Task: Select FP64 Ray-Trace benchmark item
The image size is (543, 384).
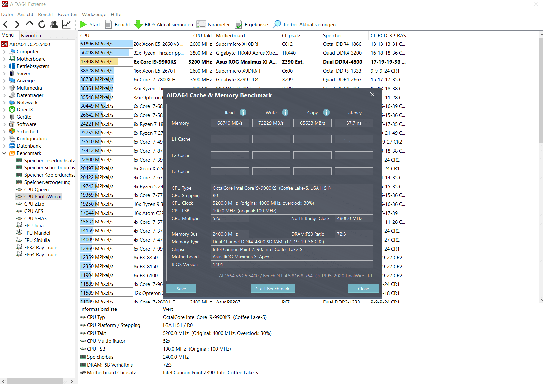Action: coord(41,254)
